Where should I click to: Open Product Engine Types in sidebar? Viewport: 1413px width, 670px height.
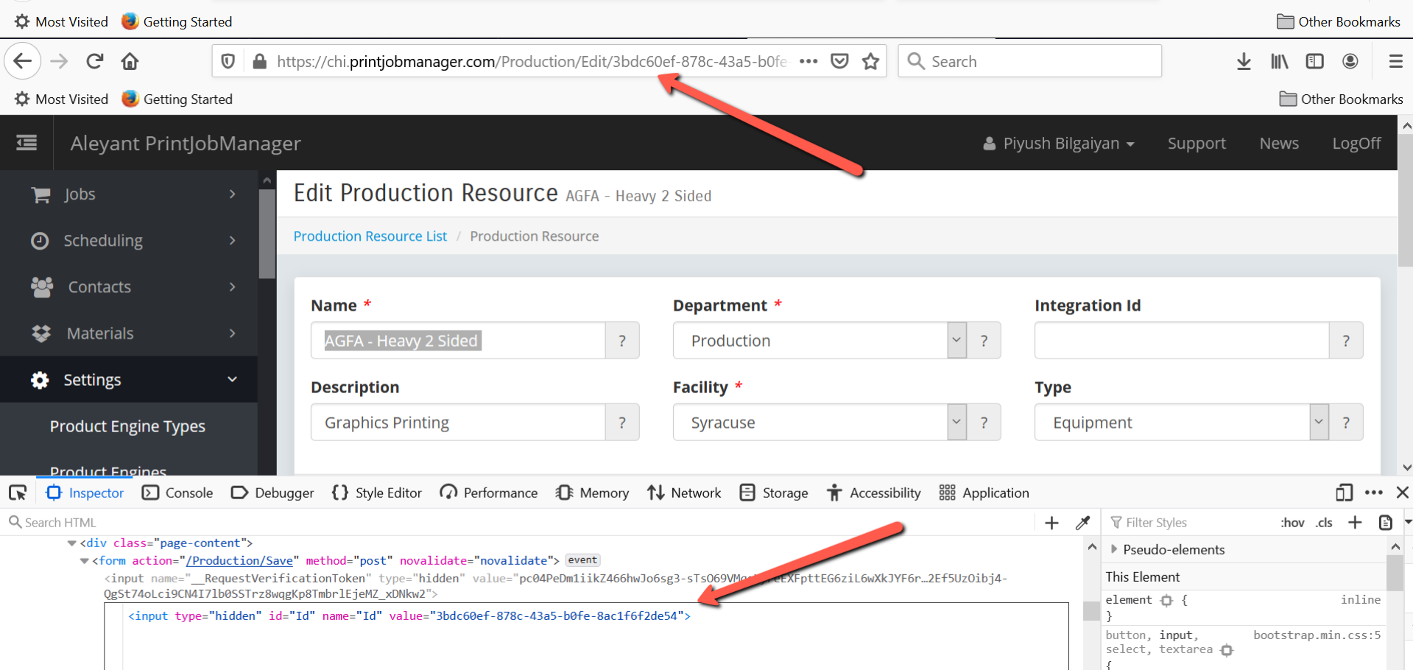coord(127,426)
